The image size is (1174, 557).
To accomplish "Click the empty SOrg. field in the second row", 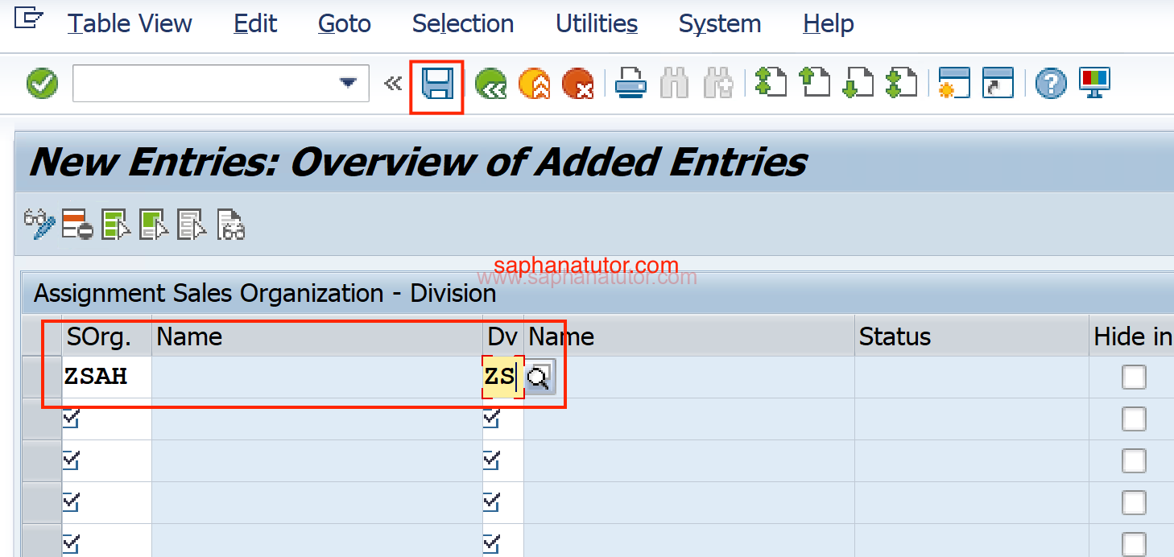I will click(x=107, y=419).
